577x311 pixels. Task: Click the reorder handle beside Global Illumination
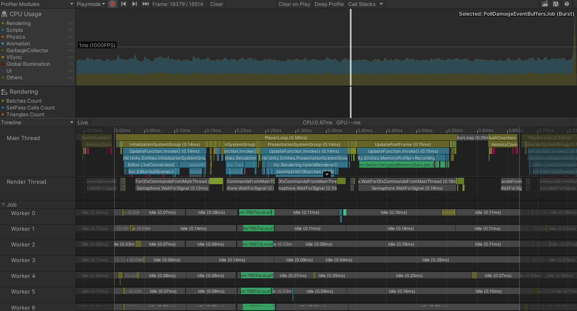[70, 64]
